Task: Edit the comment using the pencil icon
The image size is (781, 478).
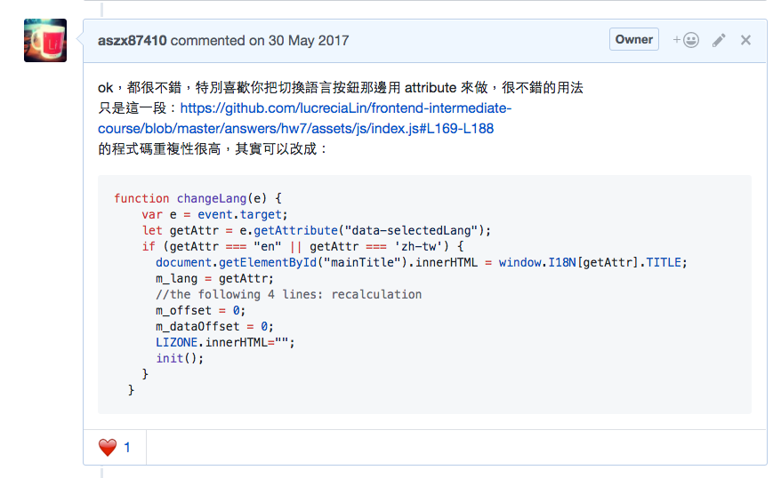Action: pyautogui.click(x=719, y=40)
